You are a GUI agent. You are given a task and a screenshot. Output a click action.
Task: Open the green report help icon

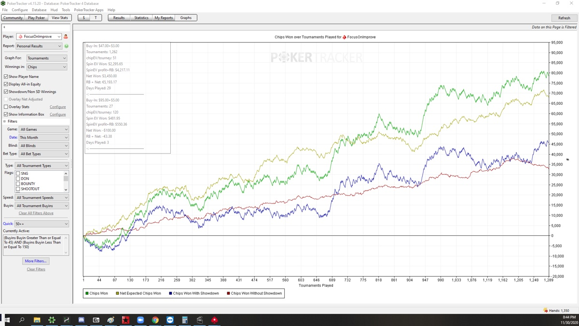(x=66, y=46)
